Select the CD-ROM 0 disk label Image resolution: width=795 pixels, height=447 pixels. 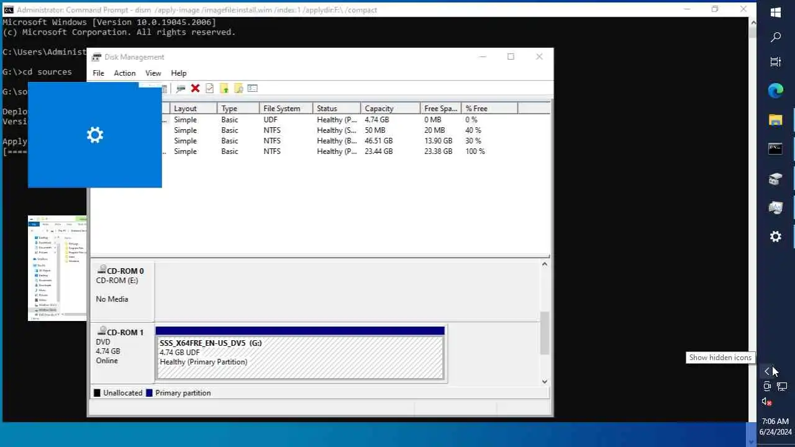(122, 291)
